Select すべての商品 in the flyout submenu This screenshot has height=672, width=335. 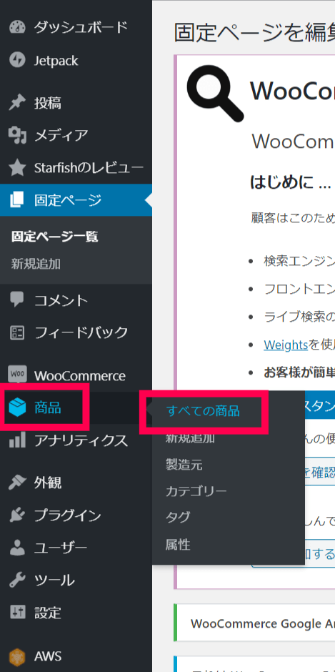point(203,411)
